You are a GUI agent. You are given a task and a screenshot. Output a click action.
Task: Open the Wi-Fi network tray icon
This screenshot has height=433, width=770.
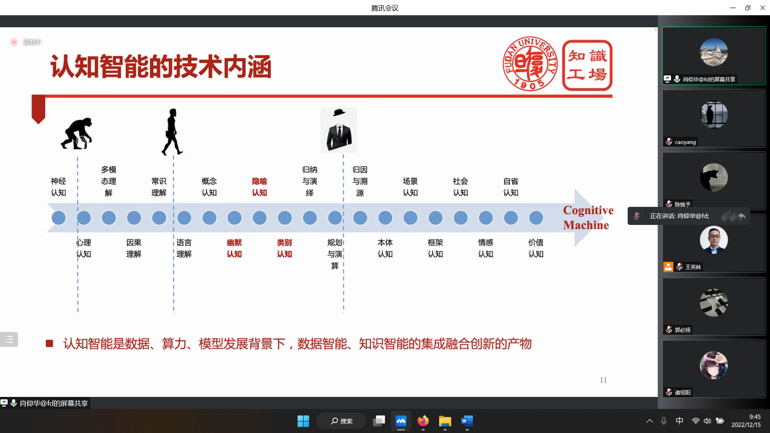point(695,421)
